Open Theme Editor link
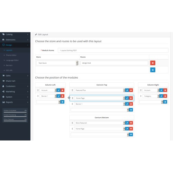This screenshot has height=173, width=173. click(x=11, y=55)
